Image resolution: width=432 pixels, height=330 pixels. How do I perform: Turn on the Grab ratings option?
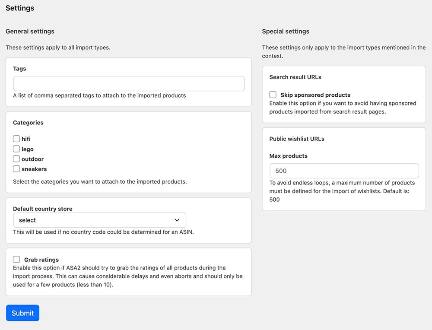coord(16,259)
